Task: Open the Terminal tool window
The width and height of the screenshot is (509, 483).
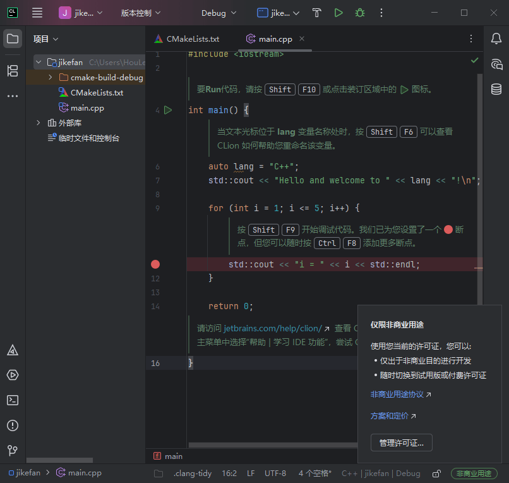Action: point(13,400)
